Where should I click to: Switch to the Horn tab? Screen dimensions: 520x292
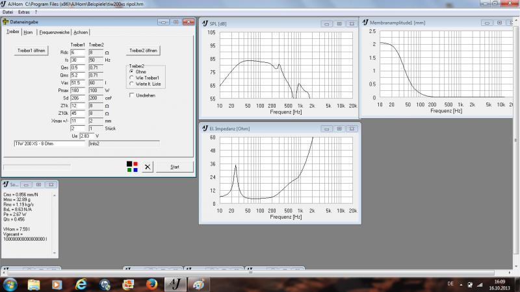(x=28, y=32)
